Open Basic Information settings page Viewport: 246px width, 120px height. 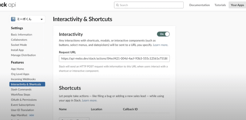[22, 34]
